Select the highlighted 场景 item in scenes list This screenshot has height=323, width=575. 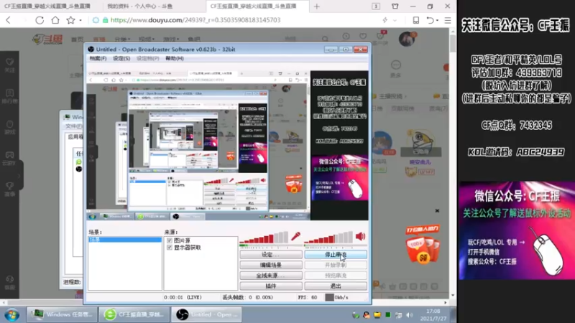pyautogui.click(x=125, y=240)
